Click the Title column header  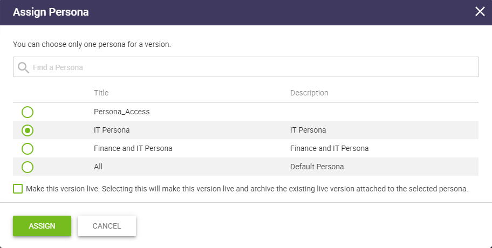coord(101,93)
